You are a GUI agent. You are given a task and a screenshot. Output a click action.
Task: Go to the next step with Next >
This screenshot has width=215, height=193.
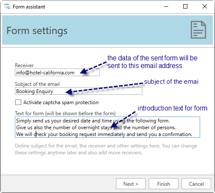[131, 184]
